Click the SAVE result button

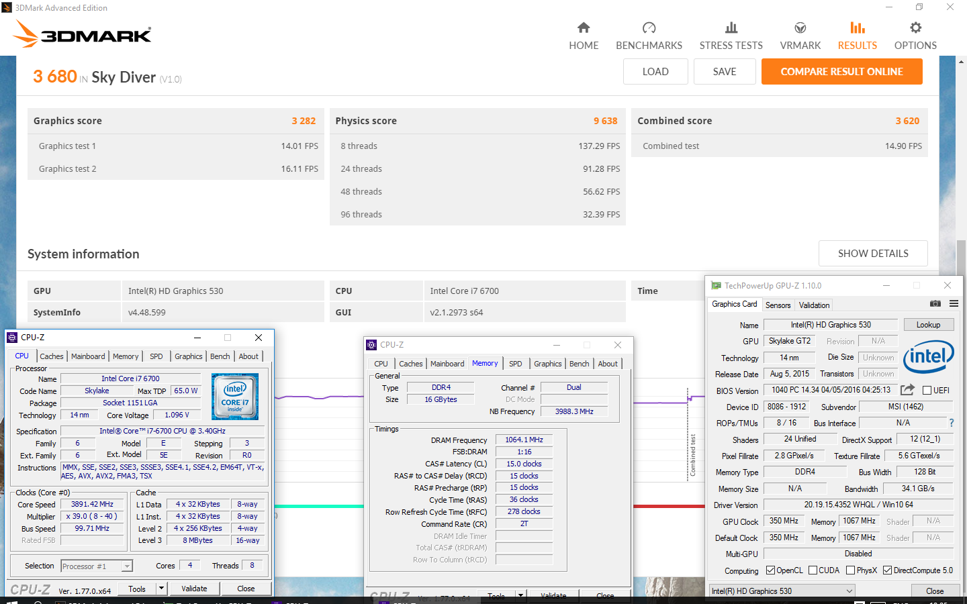(x=725, y=72)
